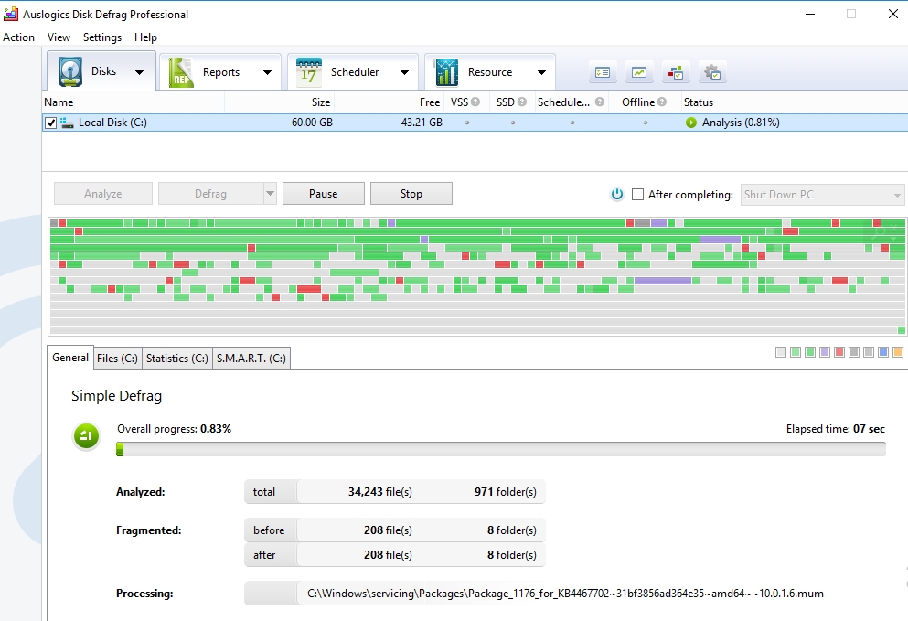Open the Settings menu

[102, 37]
